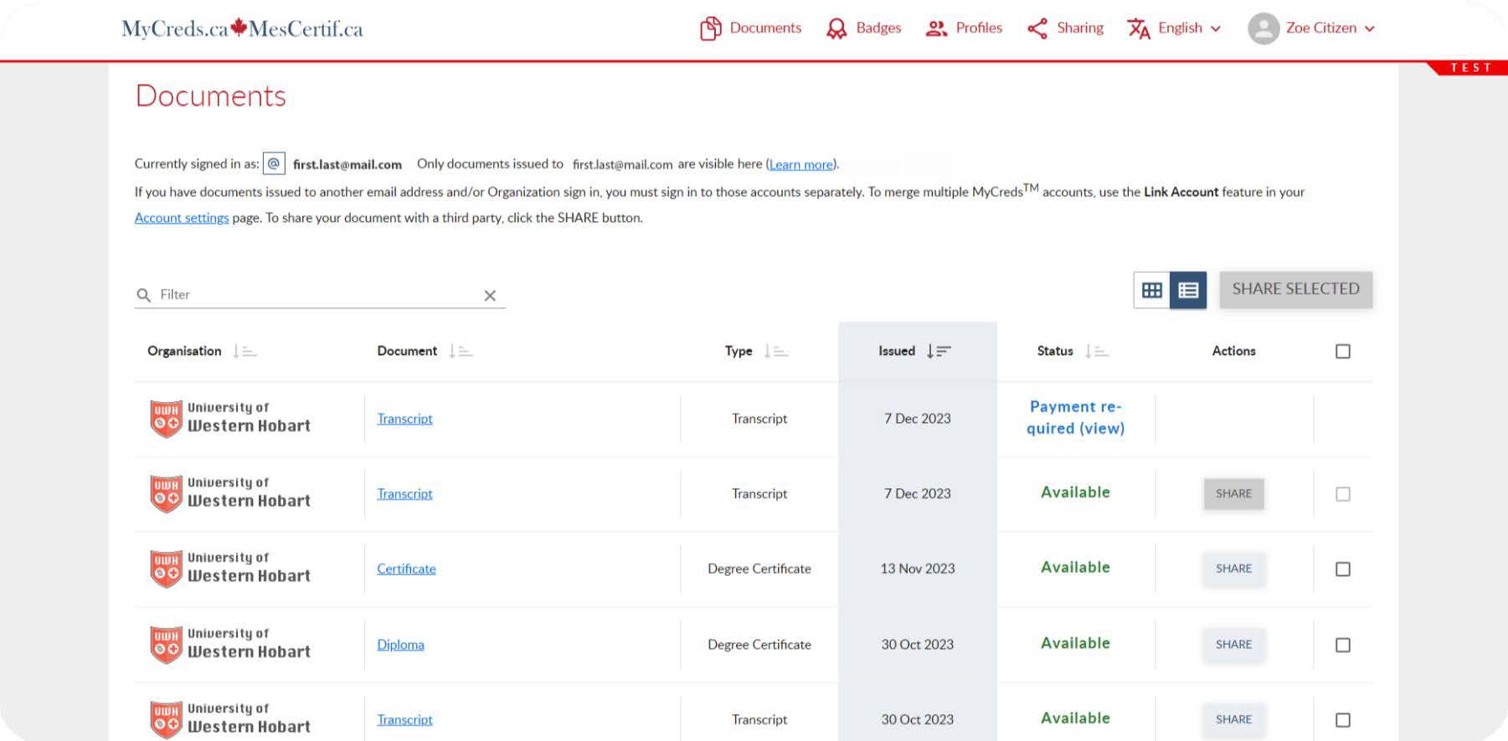
Task: Click the Documents page icon in navbar
Action: point(710,28)
